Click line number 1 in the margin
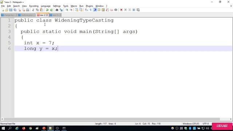Viewport: 233px width, 131px height. (9, 20)
